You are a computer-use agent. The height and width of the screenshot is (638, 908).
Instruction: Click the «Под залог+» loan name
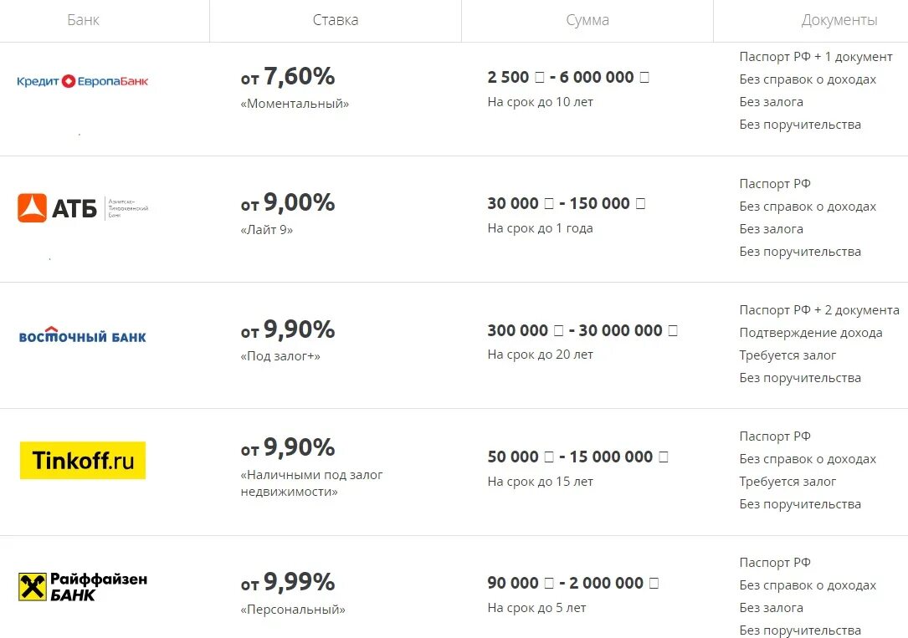280,356
